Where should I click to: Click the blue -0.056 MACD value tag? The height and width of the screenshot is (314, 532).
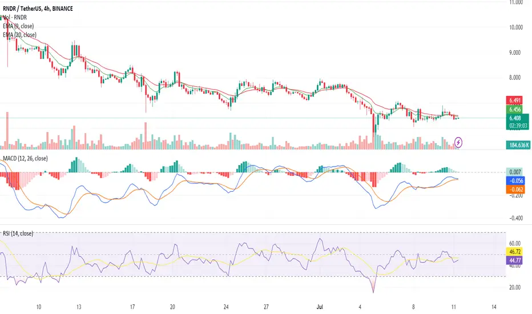pyautogui.click(x=515, y=180)
